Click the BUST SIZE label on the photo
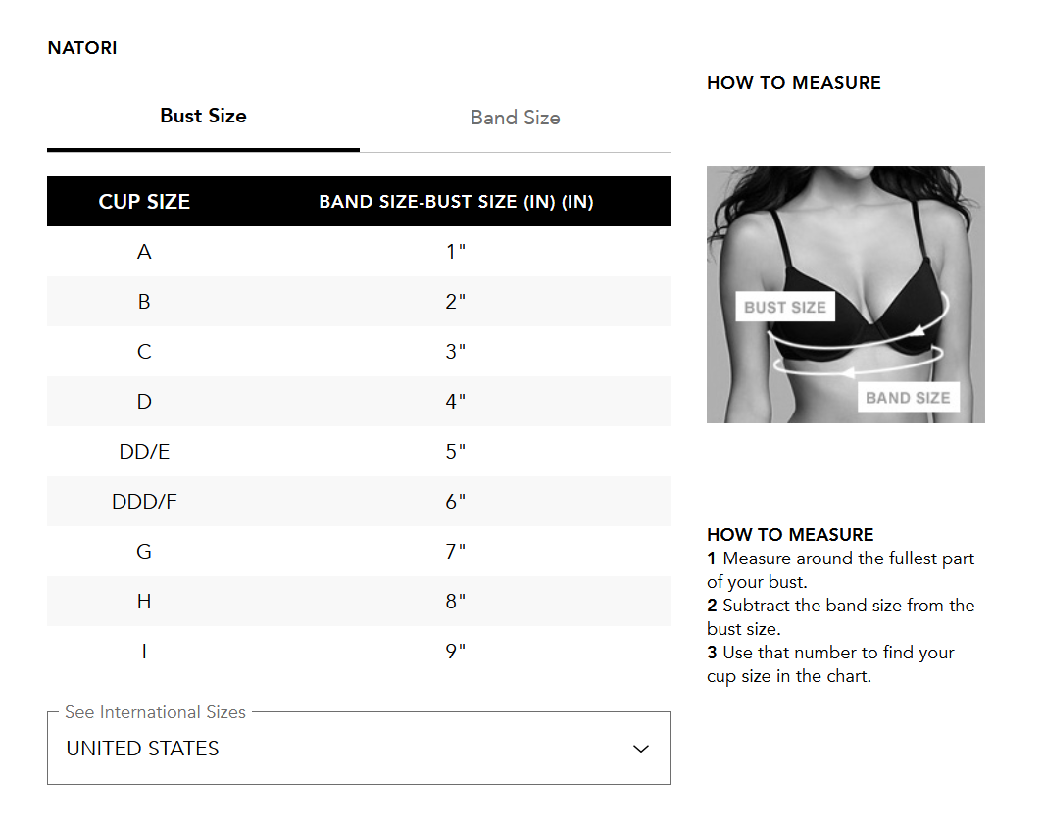Viewport: 1043px width, 826px height. coord(784,307)
